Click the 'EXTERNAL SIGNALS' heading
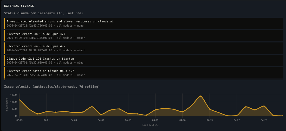Screen dimensions: 286x131 [19, 6]
